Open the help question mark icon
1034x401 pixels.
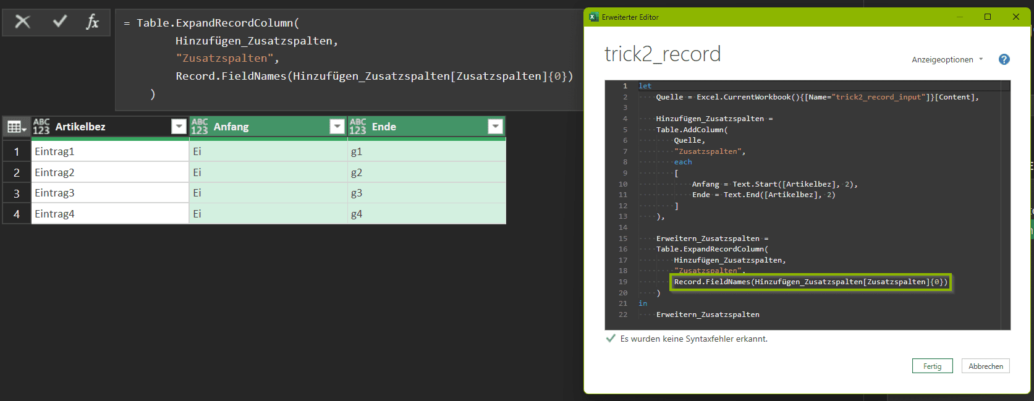[x=1004, y=59]
